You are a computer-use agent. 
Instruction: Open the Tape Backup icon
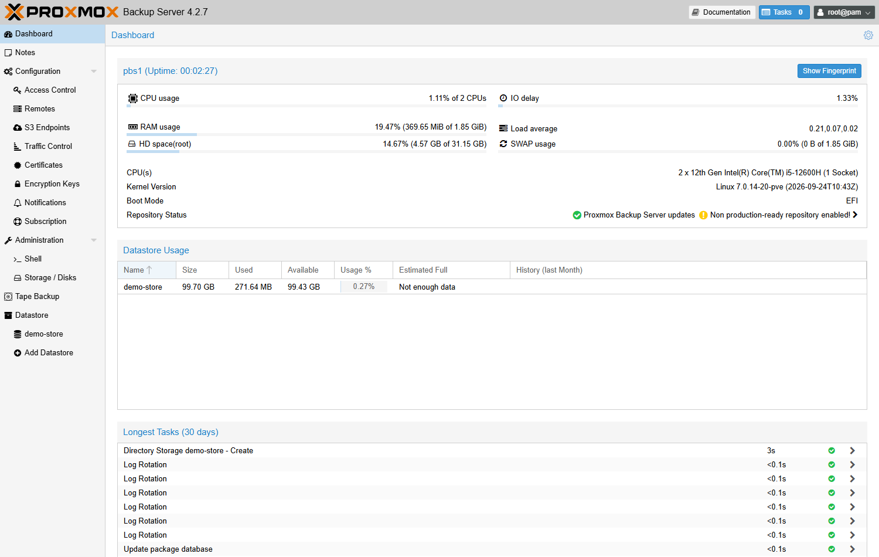(8, 297)
